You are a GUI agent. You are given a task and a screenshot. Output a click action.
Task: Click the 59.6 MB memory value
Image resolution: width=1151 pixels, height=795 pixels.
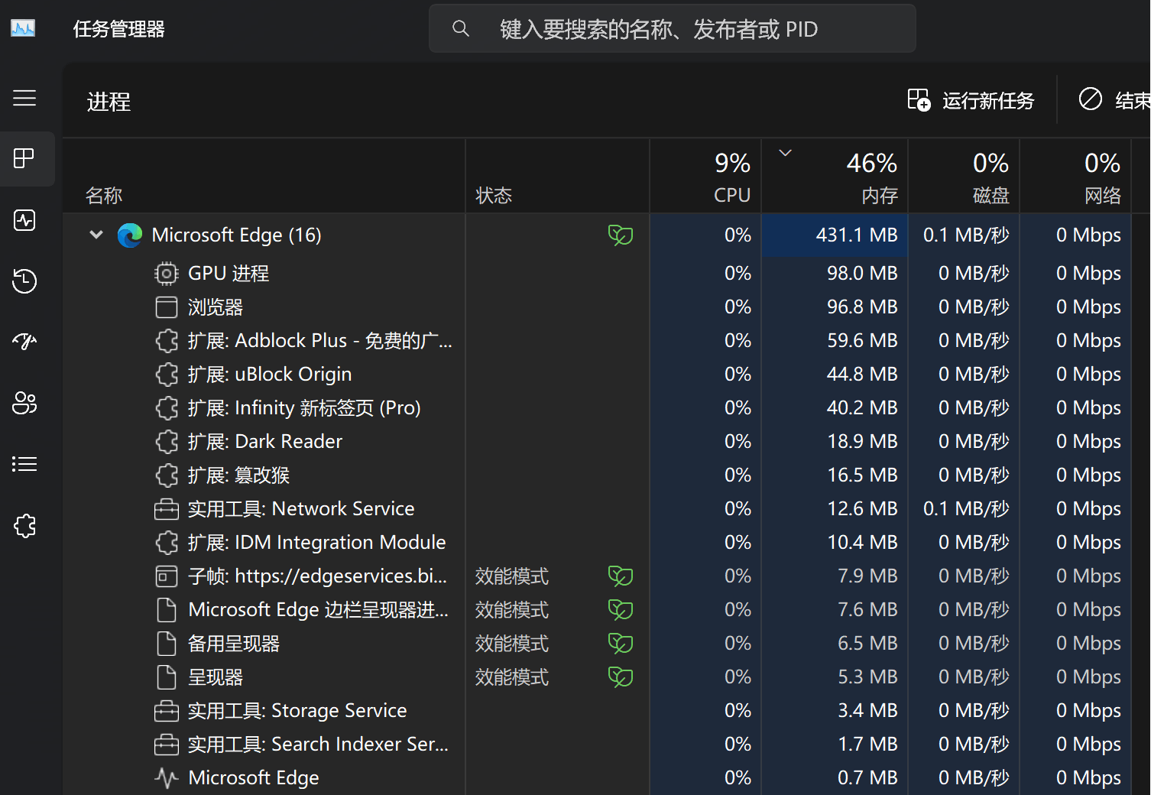862,340
